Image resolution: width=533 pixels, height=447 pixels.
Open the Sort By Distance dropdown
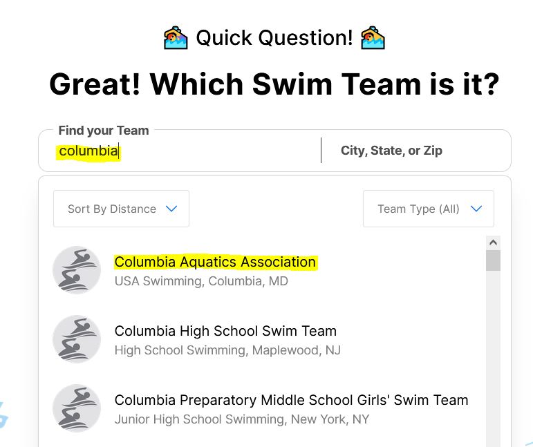pos(121,209)
